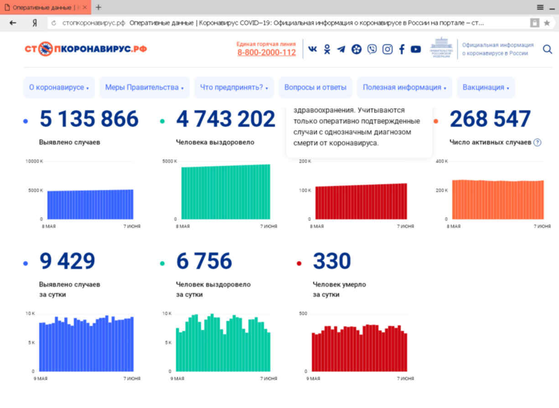Click the blue total cases bar chart

(90, 204)
